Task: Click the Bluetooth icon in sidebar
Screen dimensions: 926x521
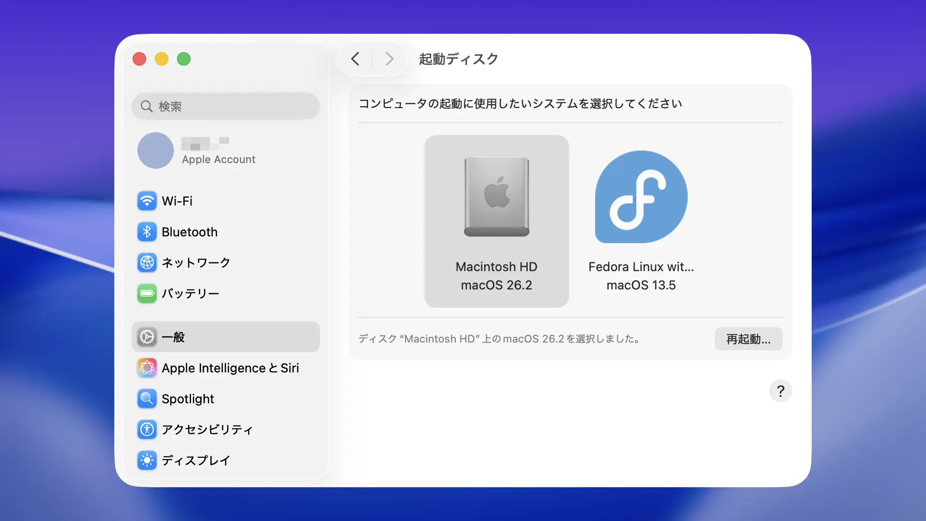Action: (147, 232)
